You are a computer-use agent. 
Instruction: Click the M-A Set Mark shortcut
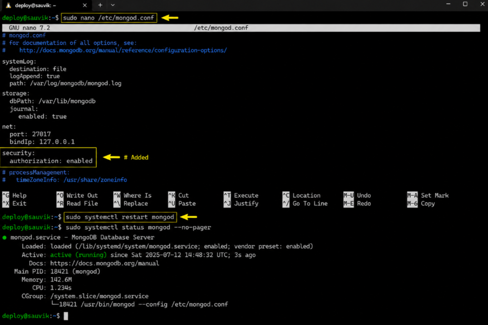pyautogui.click(x=428, y=195)
